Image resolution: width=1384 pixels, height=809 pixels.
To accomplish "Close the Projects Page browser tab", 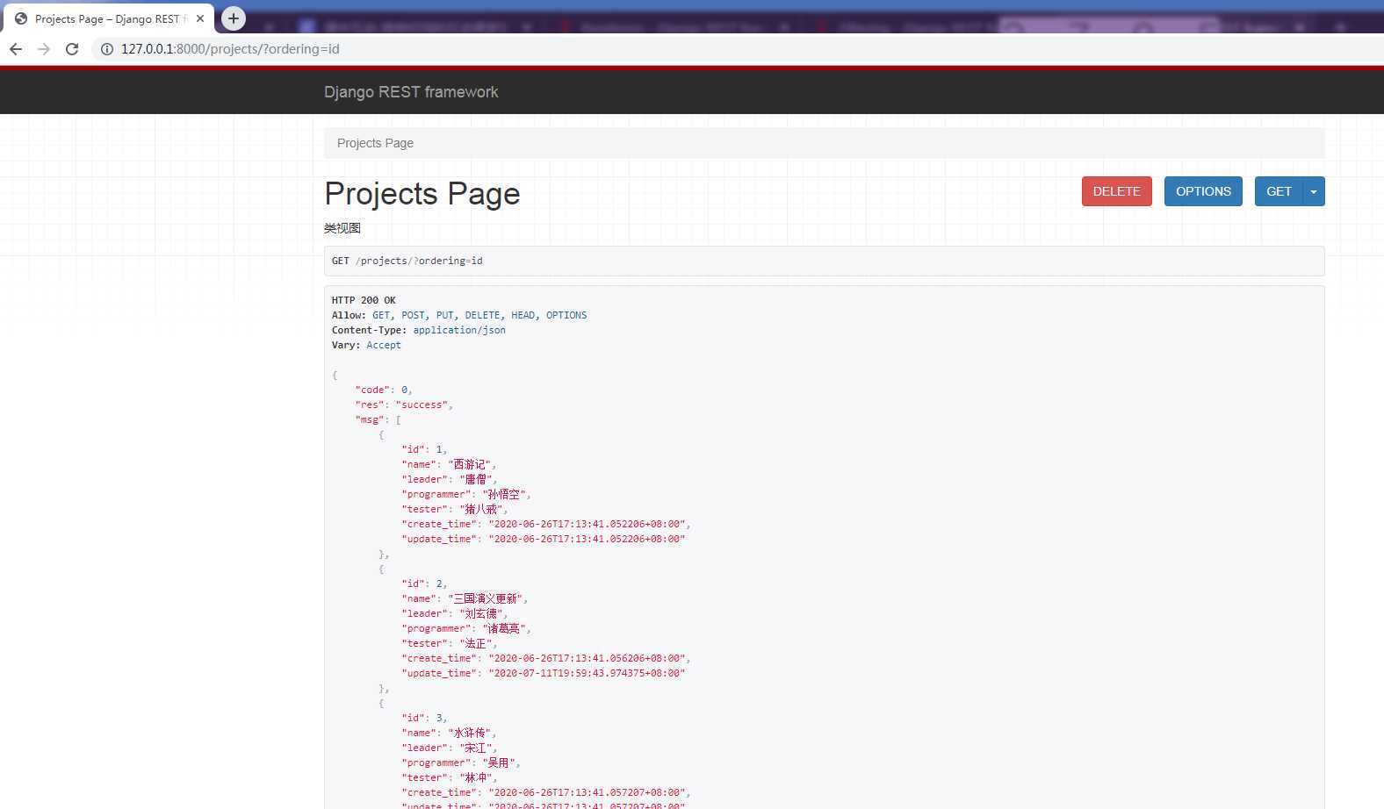I will (200, 18).
